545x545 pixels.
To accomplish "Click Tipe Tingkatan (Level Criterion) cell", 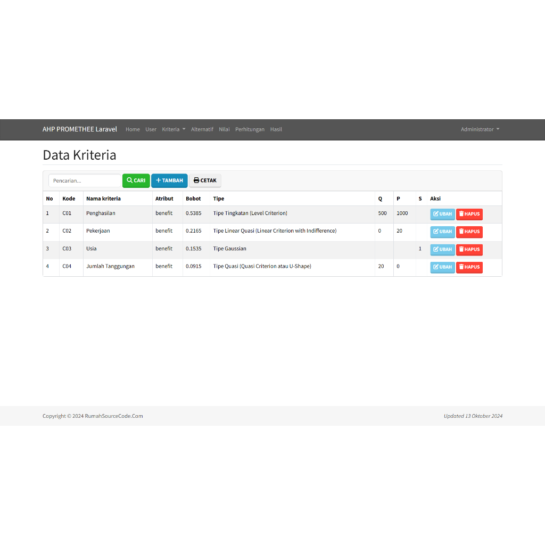I will 250,213.
